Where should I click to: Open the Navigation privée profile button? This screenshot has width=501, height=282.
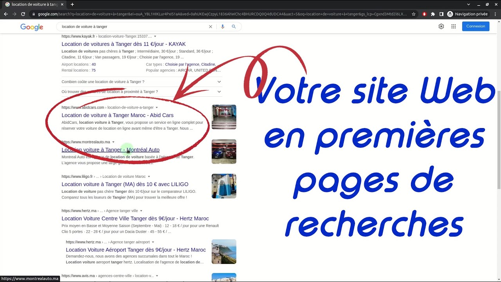467,14
